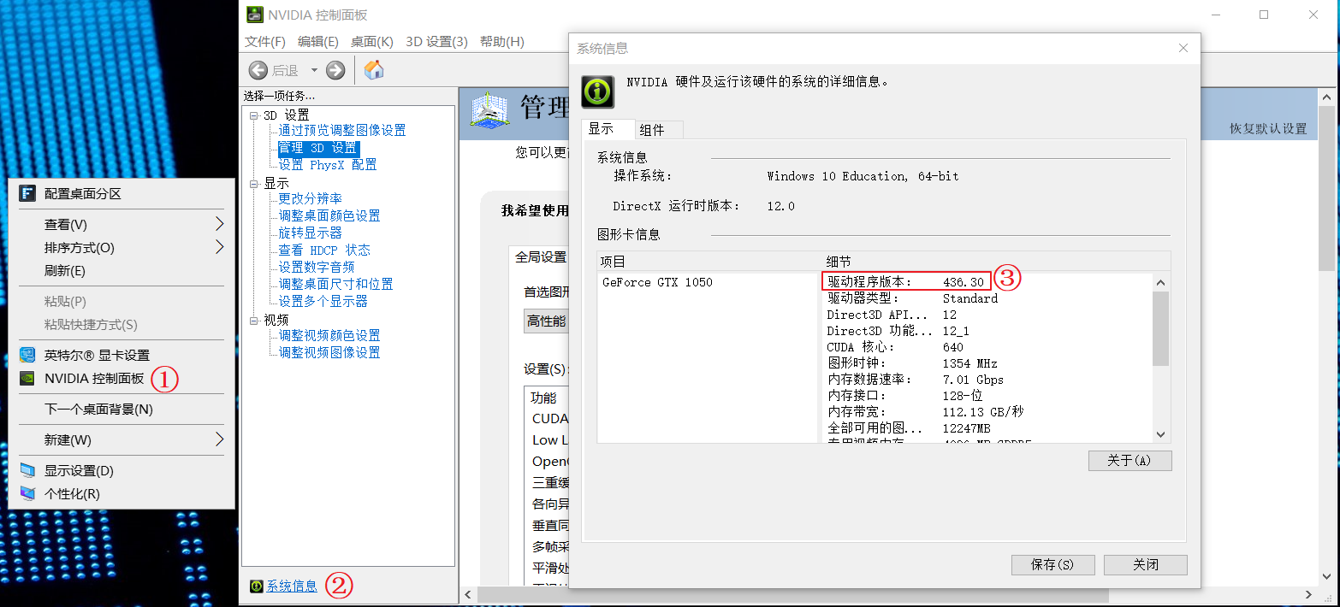Open the 帮助(H) menu

tap(502, 42)
